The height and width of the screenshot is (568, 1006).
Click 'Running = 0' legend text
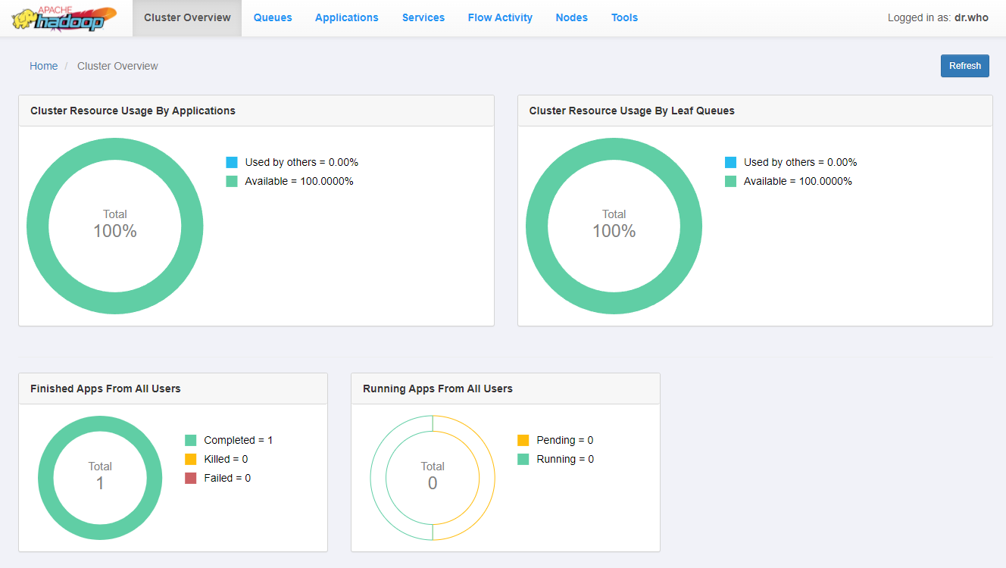tap(565, 459)
